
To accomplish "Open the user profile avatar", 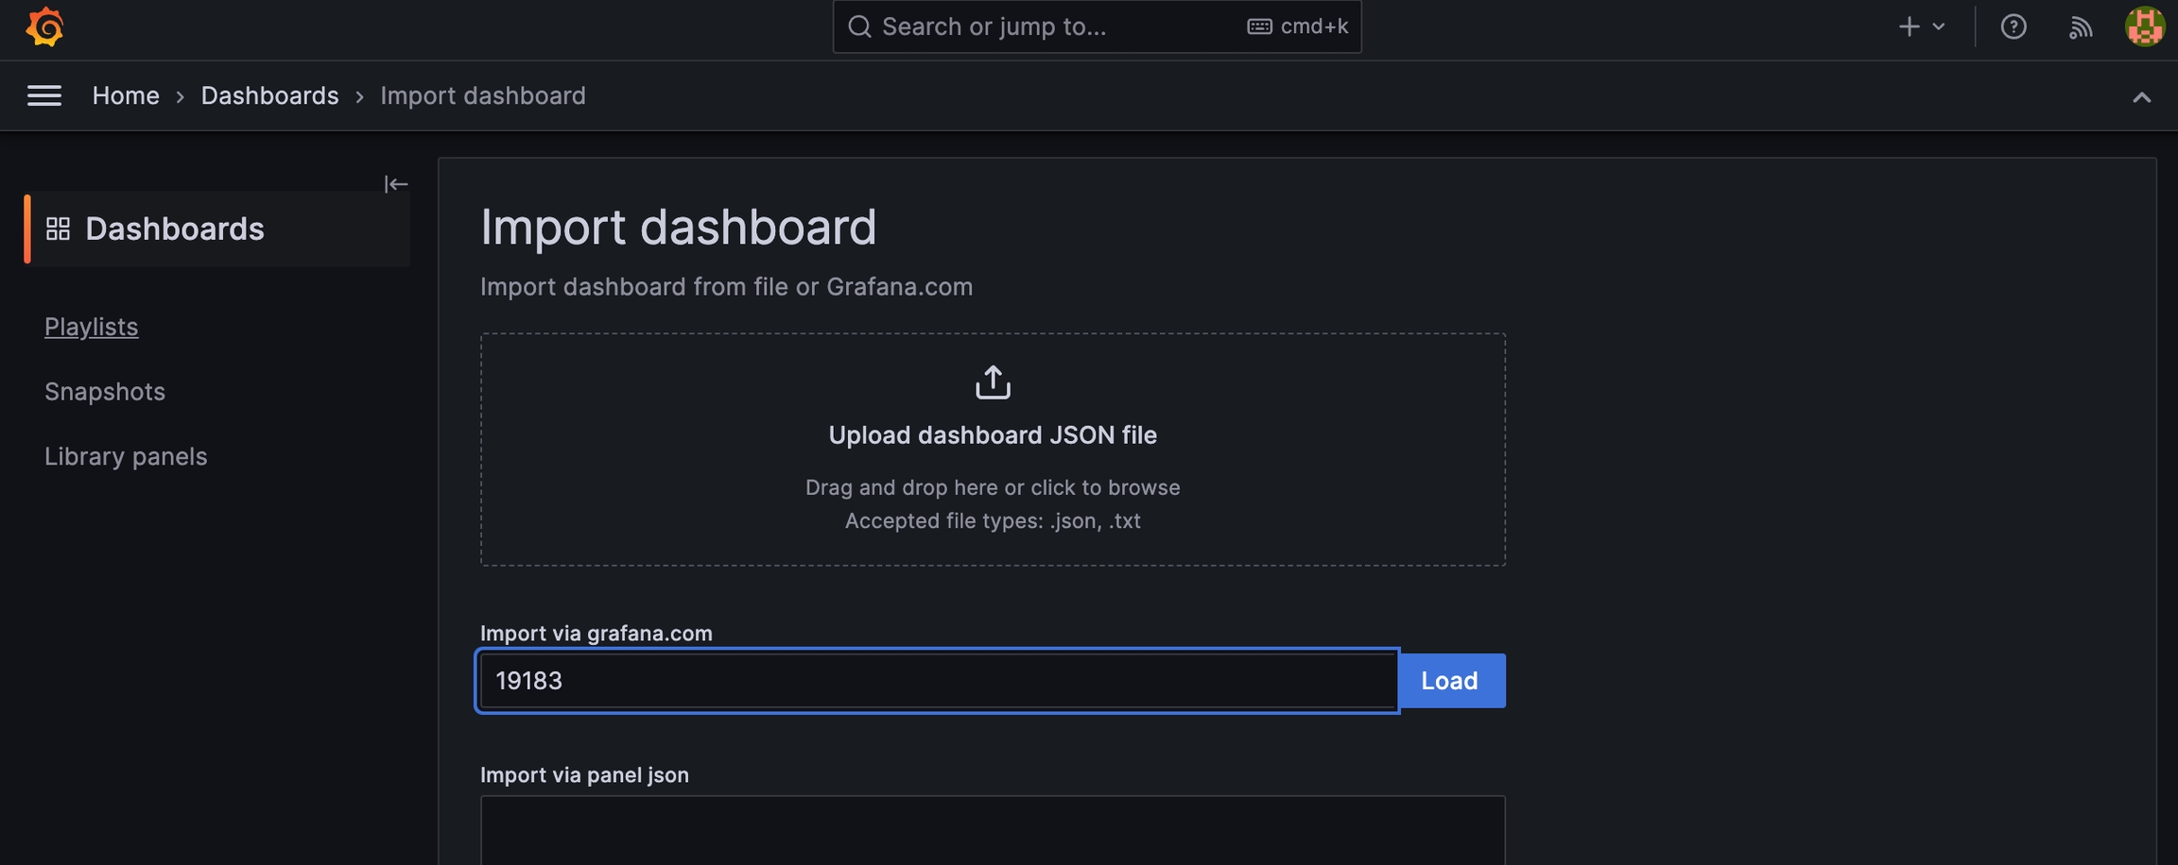I will (x=2144, y=26).
